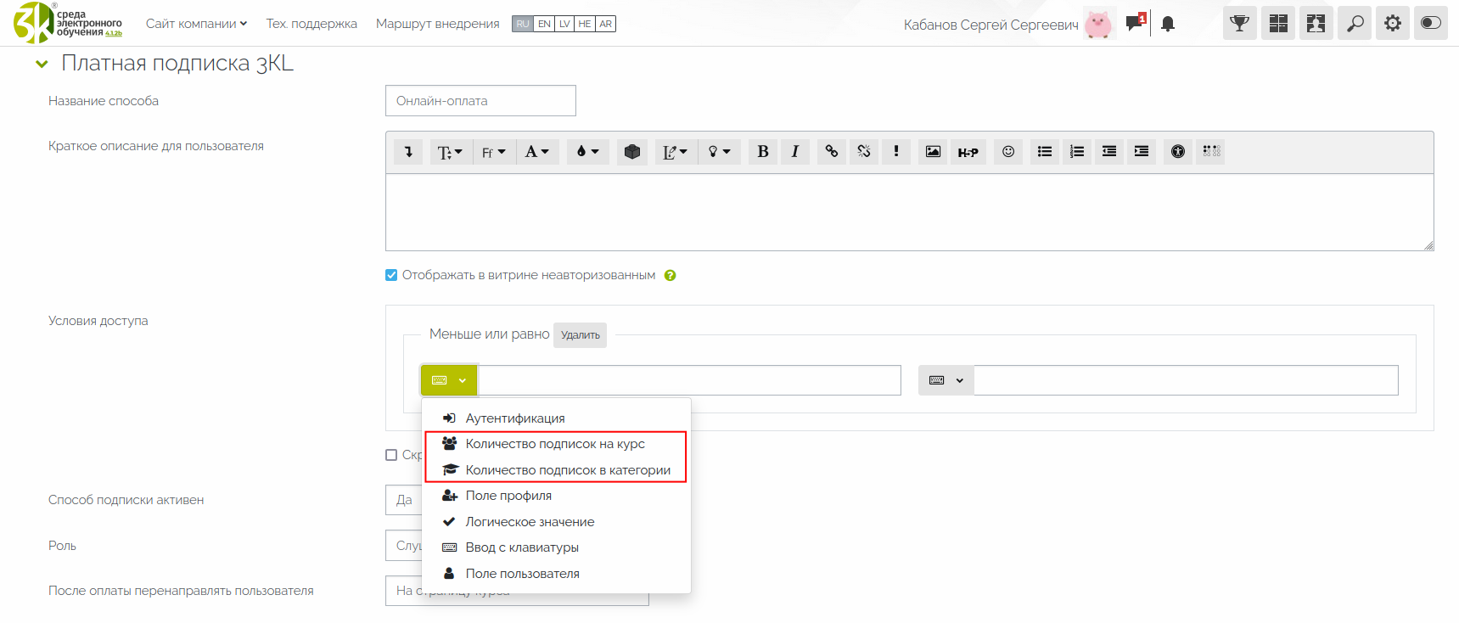Image resolution: width=1459 pixels, height=623 pixels.
Task: Toggle the switch in the top-right corner
Action: click(x=1430, y=24)
